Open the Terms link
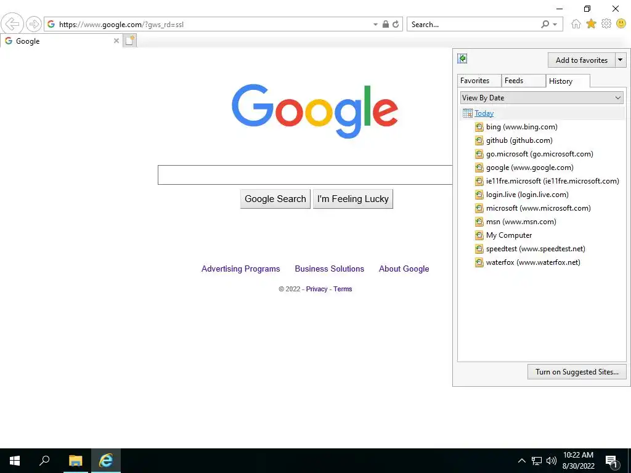631x473 pixels. [343, 289]
